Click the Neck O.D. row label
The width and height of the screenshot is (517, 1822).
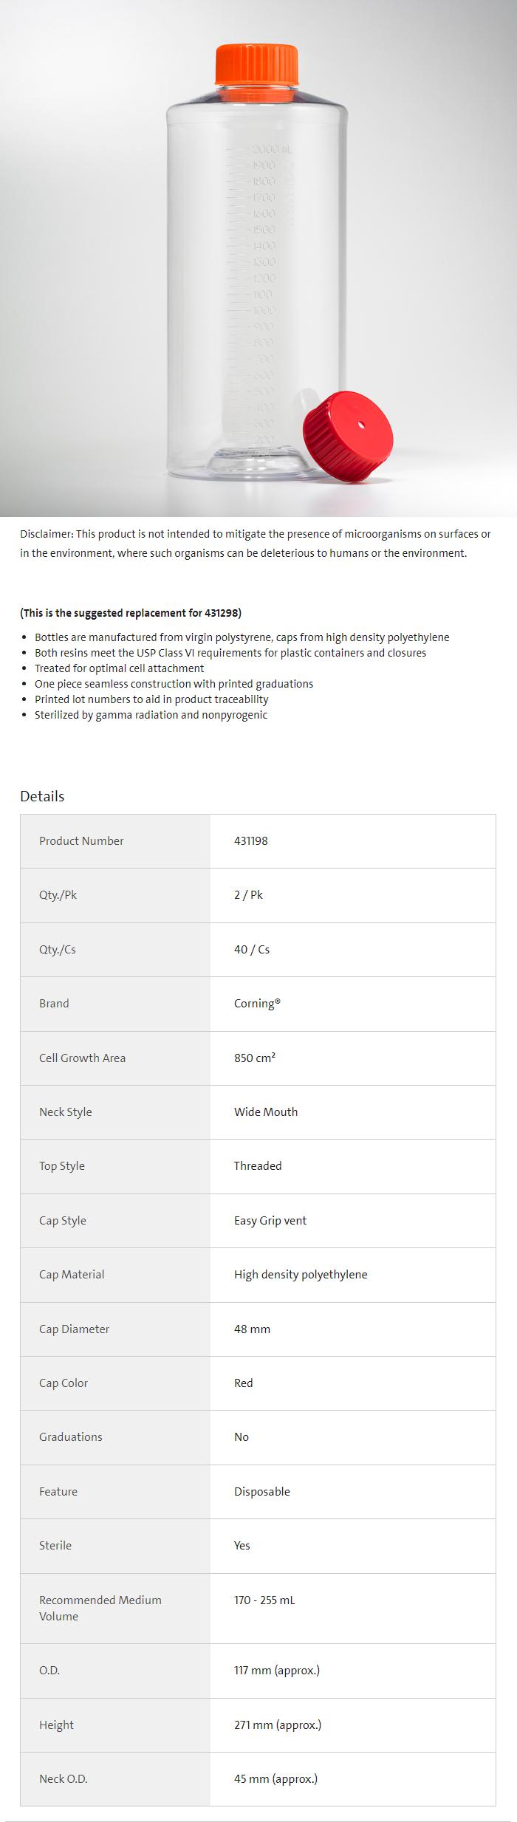tap(64, 1779)
